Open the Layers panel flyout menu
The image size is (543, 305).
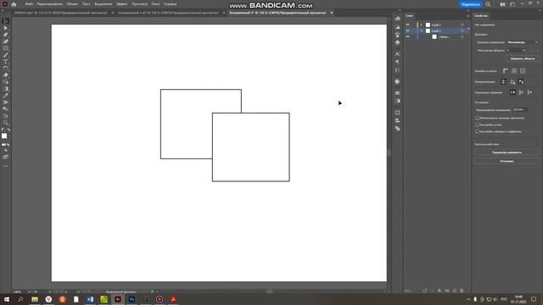(467, 16)
